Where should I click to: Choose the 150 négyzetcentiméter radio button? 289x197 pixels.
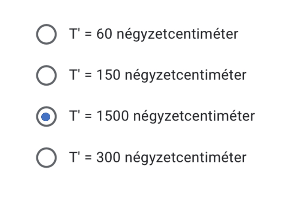pos(46,75)
